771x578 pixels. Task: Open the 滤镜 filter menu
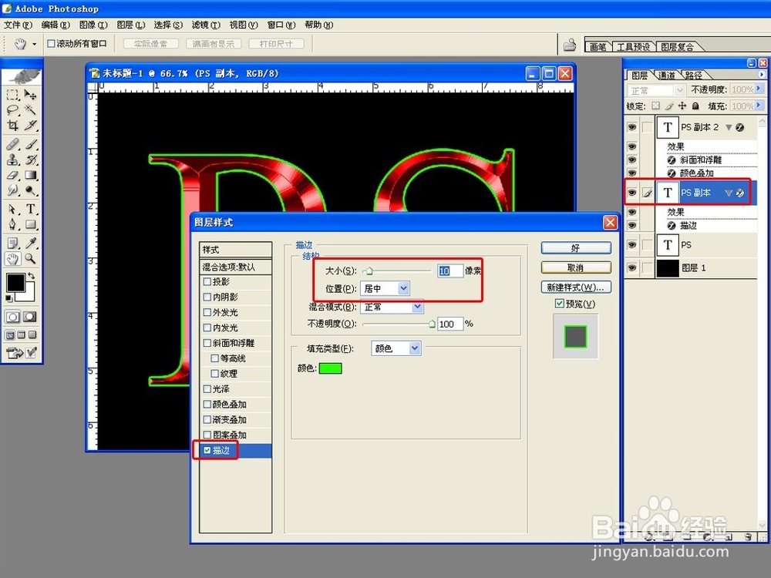205,24
